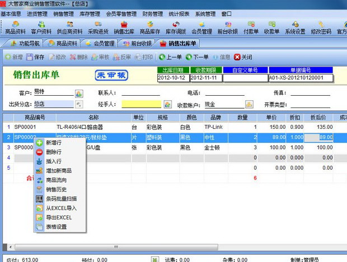Image resolution: width=347 pixels, height=262 pixels.
Task: Click the 电话 input field
Action: click(225, 92)
